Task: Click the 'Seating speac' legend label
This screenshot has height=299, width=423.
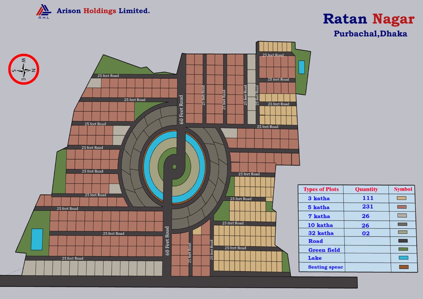Action: point(326,267)
